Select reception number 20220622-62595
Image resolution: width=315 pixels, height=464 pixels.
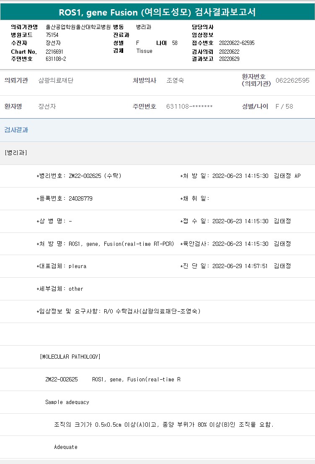coord(237,43)
